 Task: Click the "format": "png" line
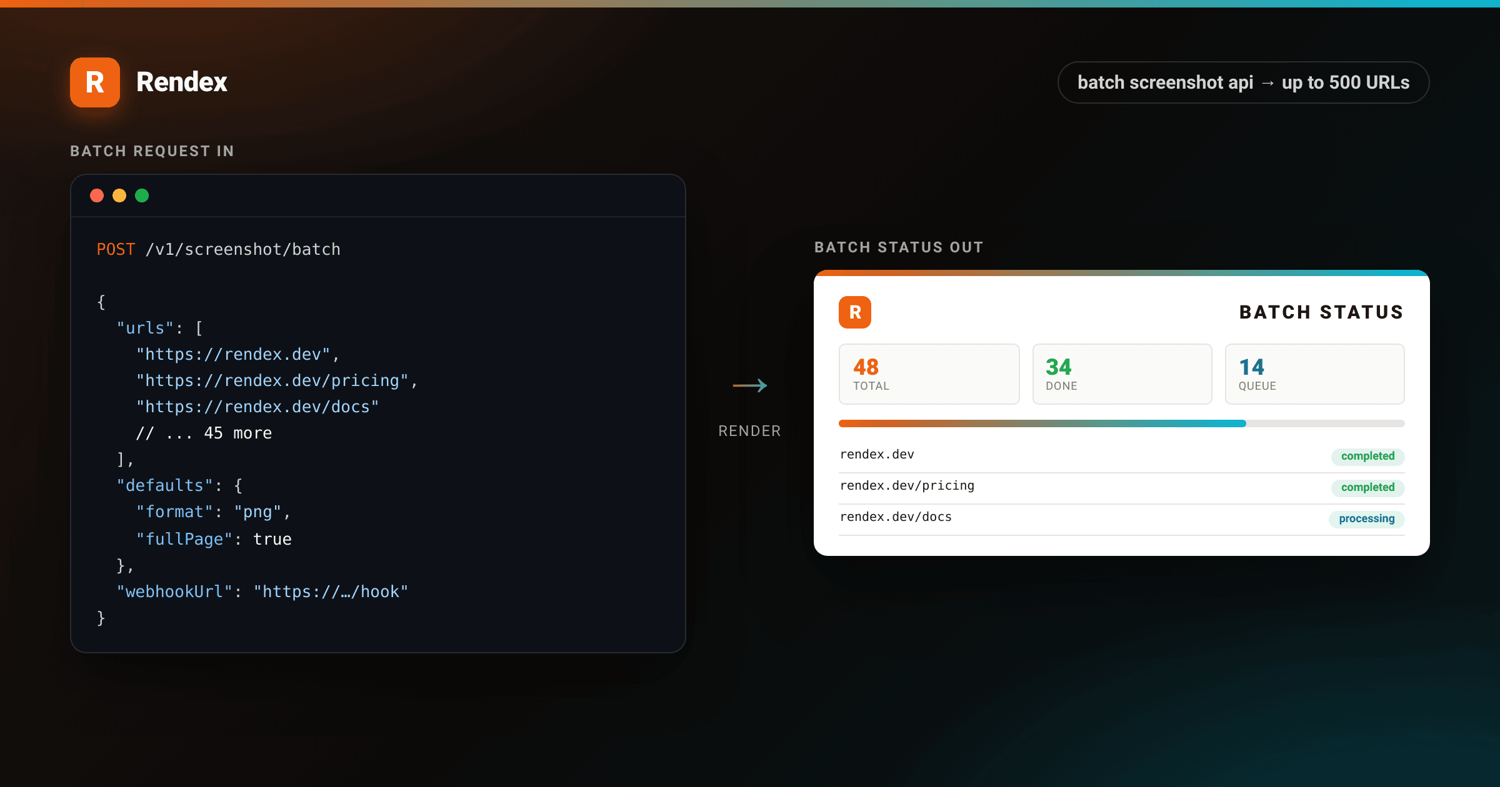pyautogui.click(x=213, y=512)
